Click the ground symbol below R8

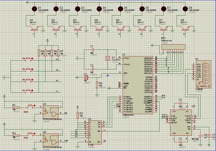click(x=97, y=95)
